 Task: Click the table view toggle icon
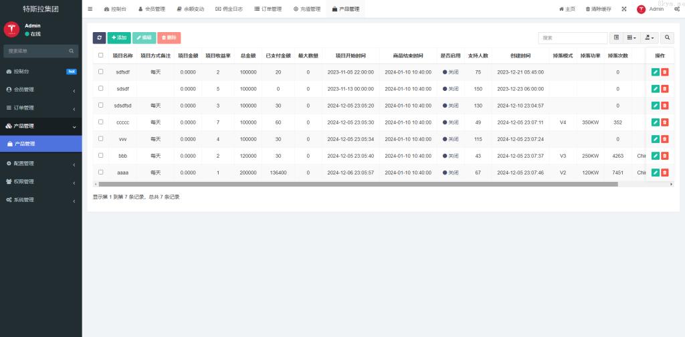click(617, 38)
